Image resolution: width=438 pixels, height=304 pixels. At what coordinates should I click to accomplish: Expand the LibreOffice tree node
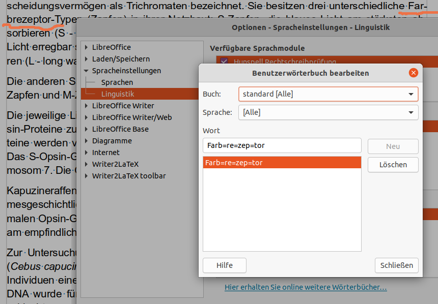[86, 47]
